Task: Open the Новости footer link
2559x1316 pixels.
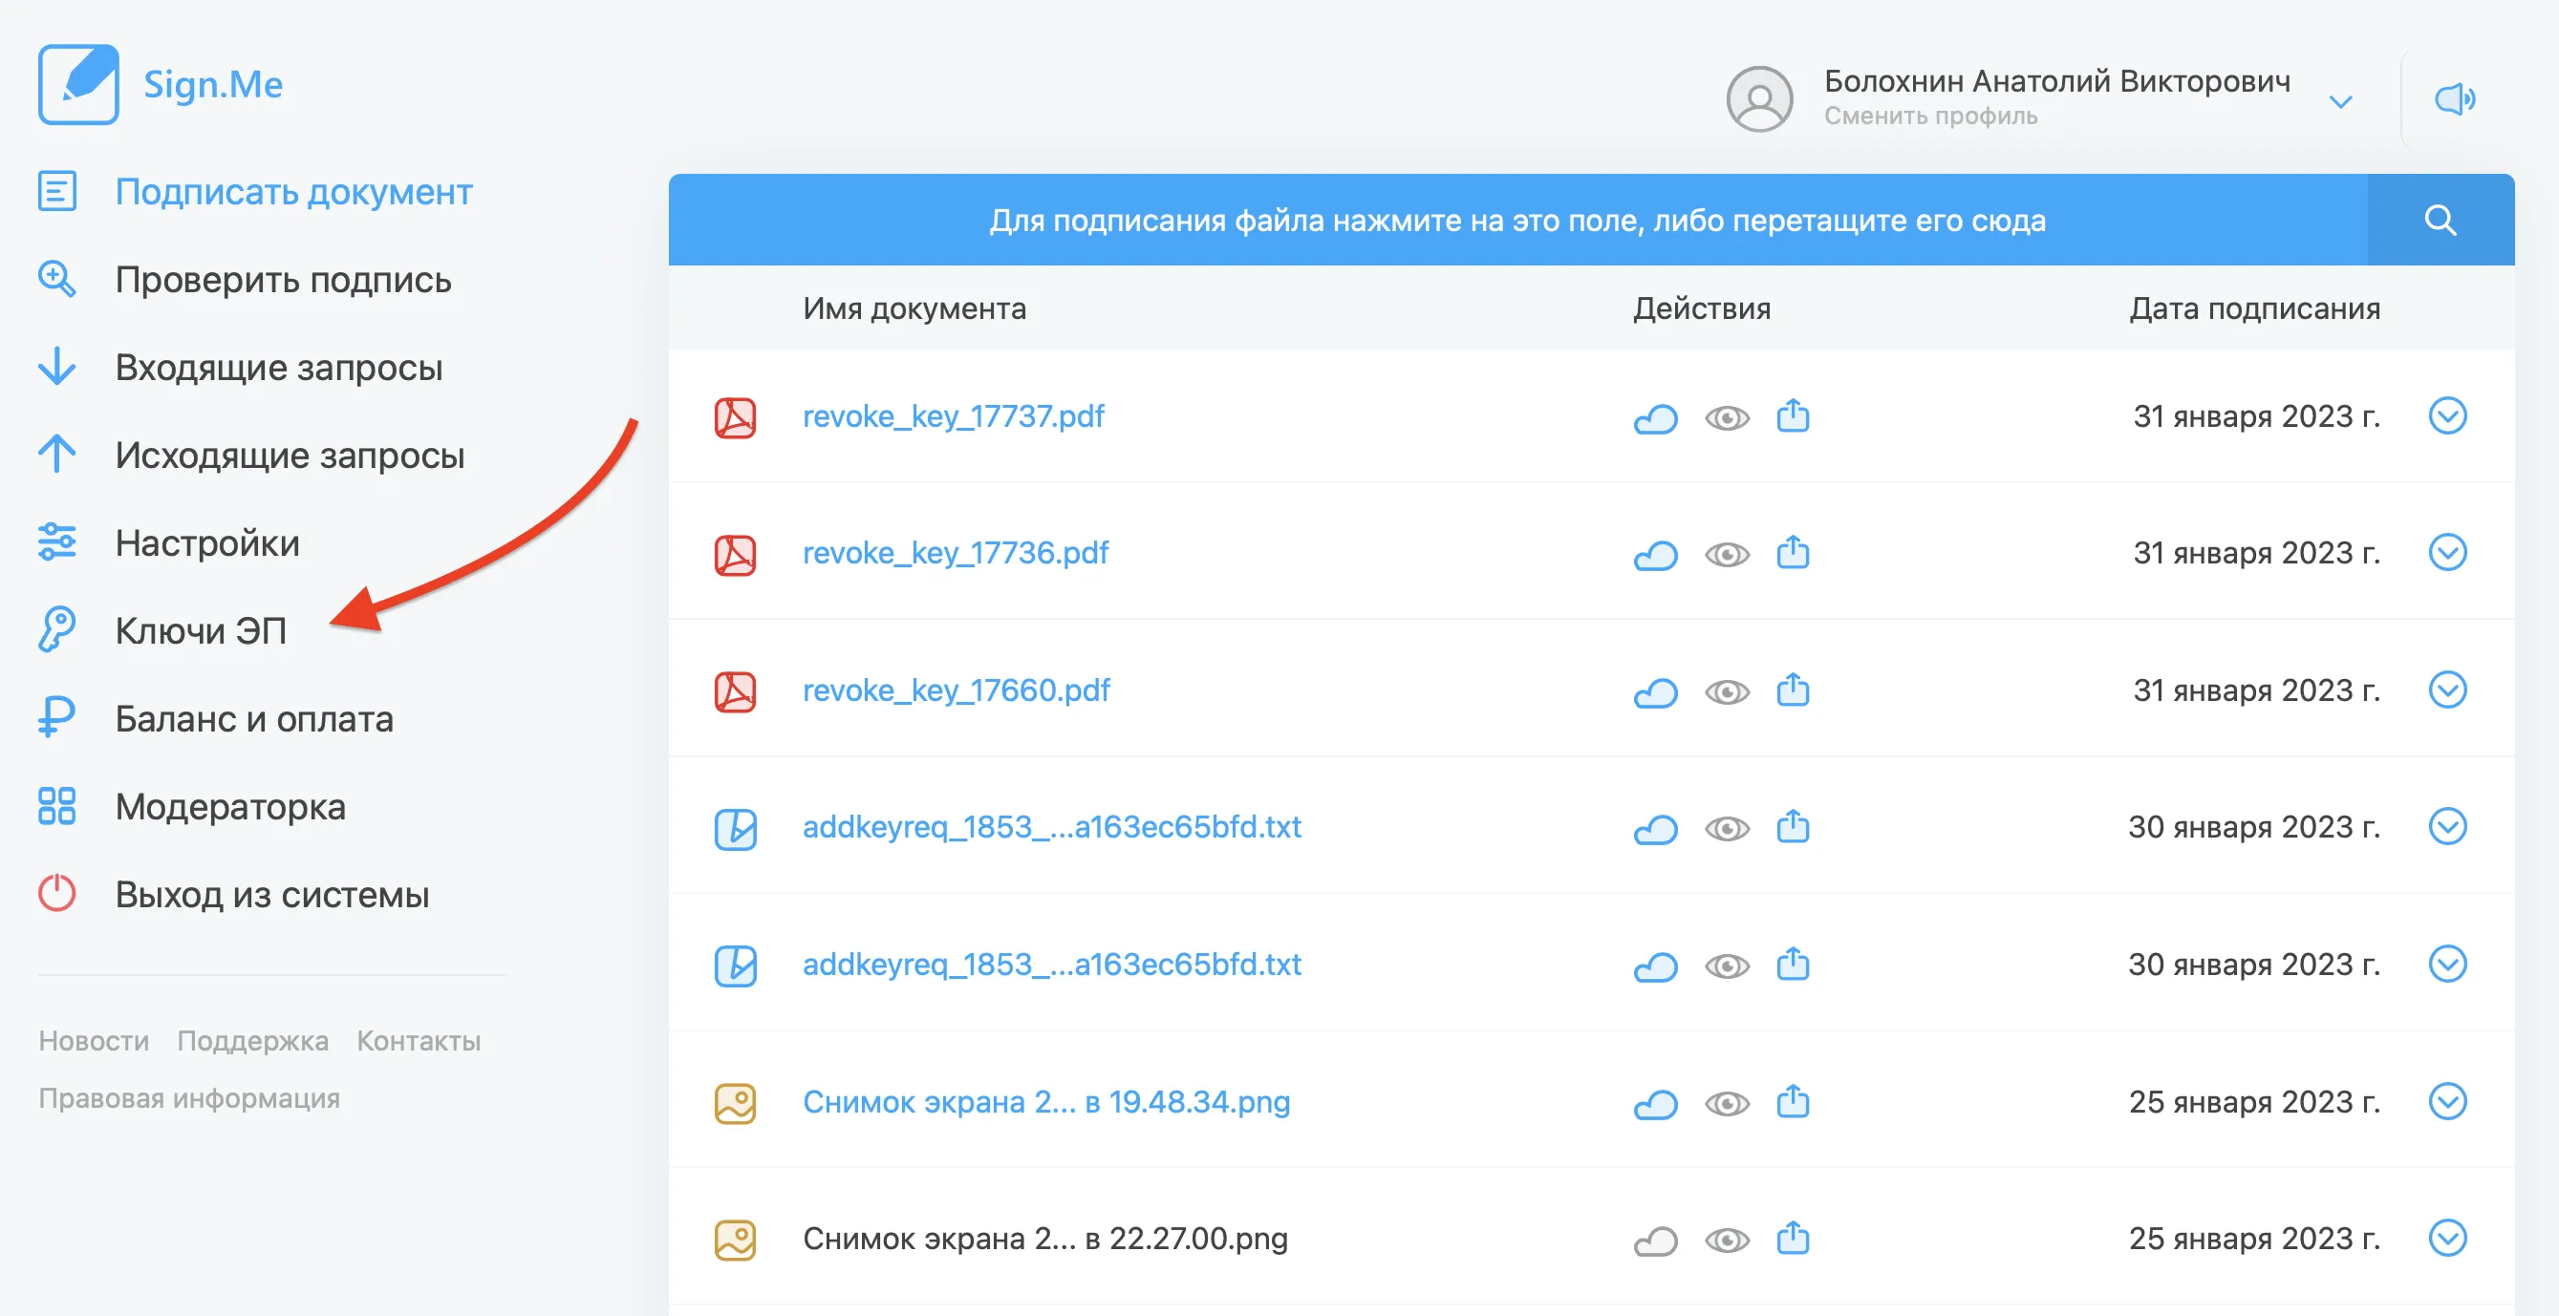Action: click(x=94, y=1040)
